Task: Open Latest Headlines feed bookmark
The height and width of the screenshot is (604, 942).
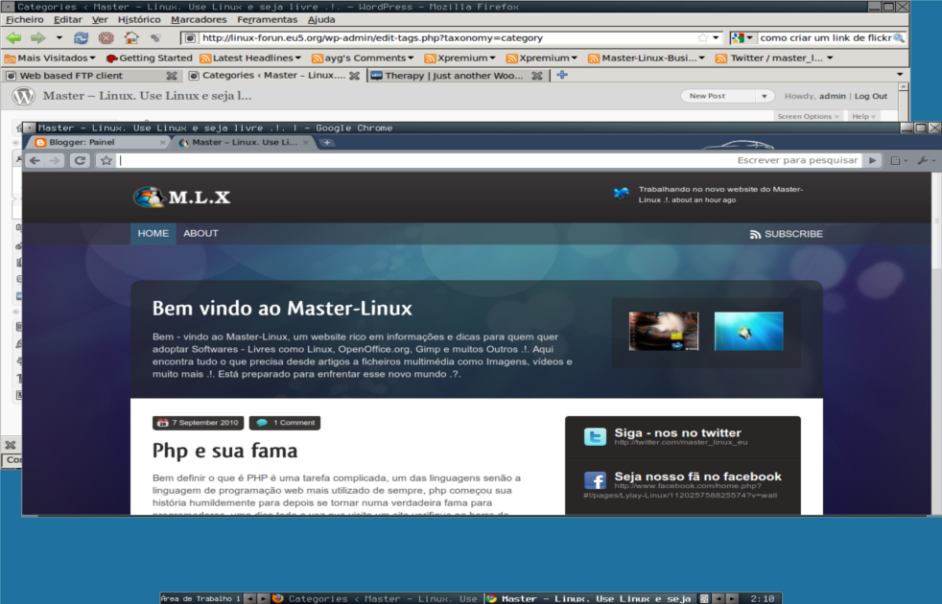Action: [x=250, y=58]
